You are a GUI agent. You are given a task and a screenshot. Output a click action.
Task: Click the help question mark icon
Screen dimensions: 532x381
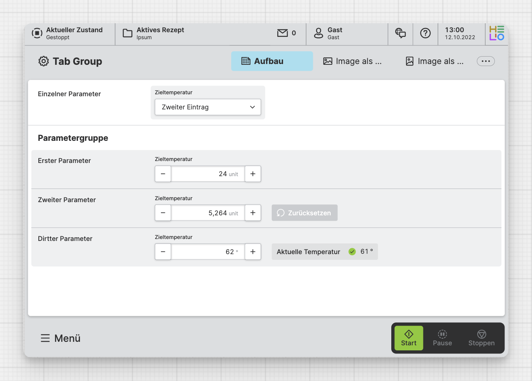(x=425, y=33)
